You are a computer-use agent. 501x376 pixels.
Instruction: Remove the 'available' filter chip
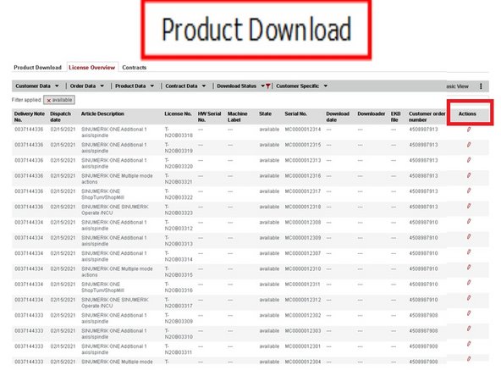49,101
